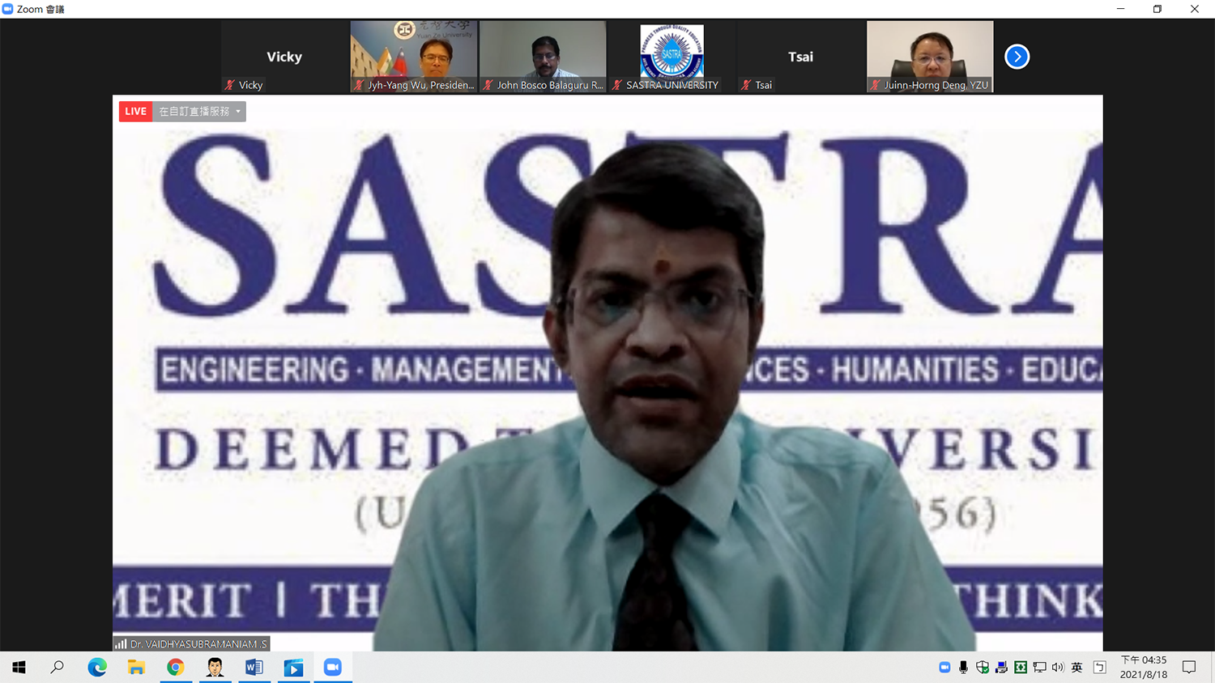Select Vicky's participant tile
This screenshot has height=683, width=1215.
pos(284,57)
